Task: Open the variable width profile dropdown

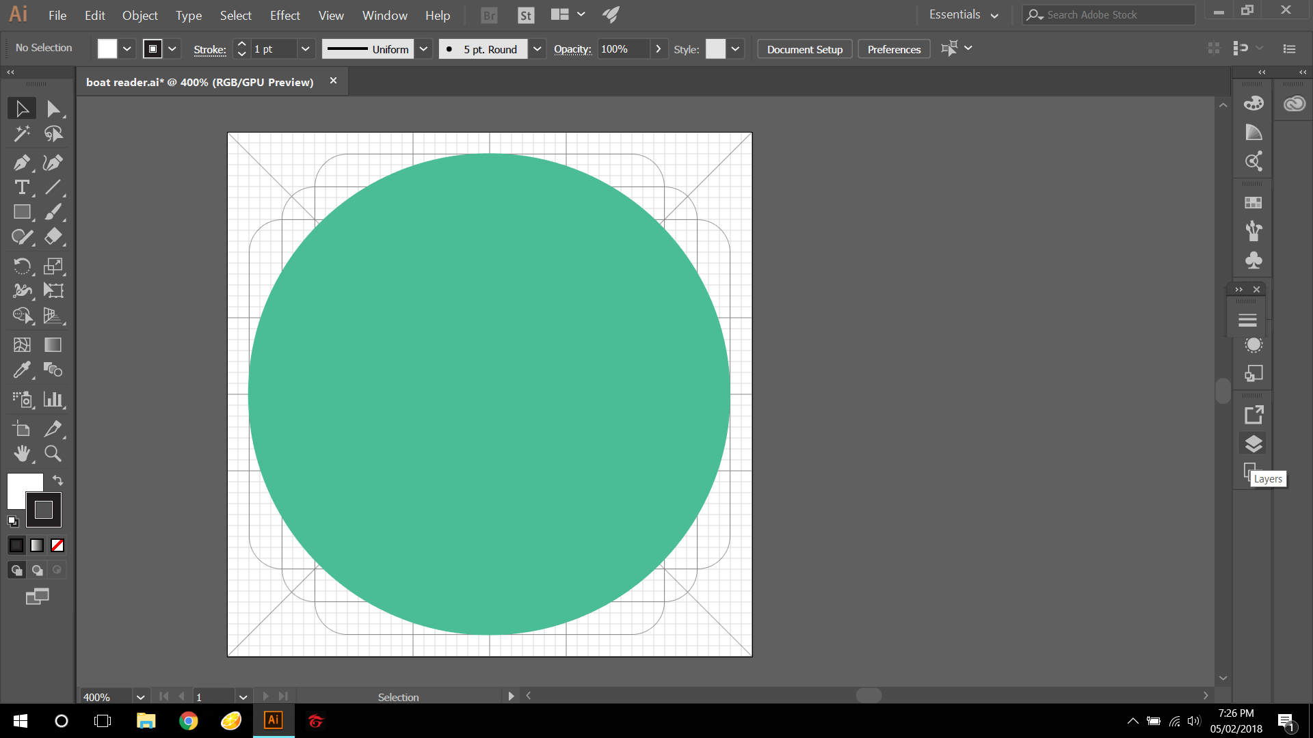Action: (424, 49)
